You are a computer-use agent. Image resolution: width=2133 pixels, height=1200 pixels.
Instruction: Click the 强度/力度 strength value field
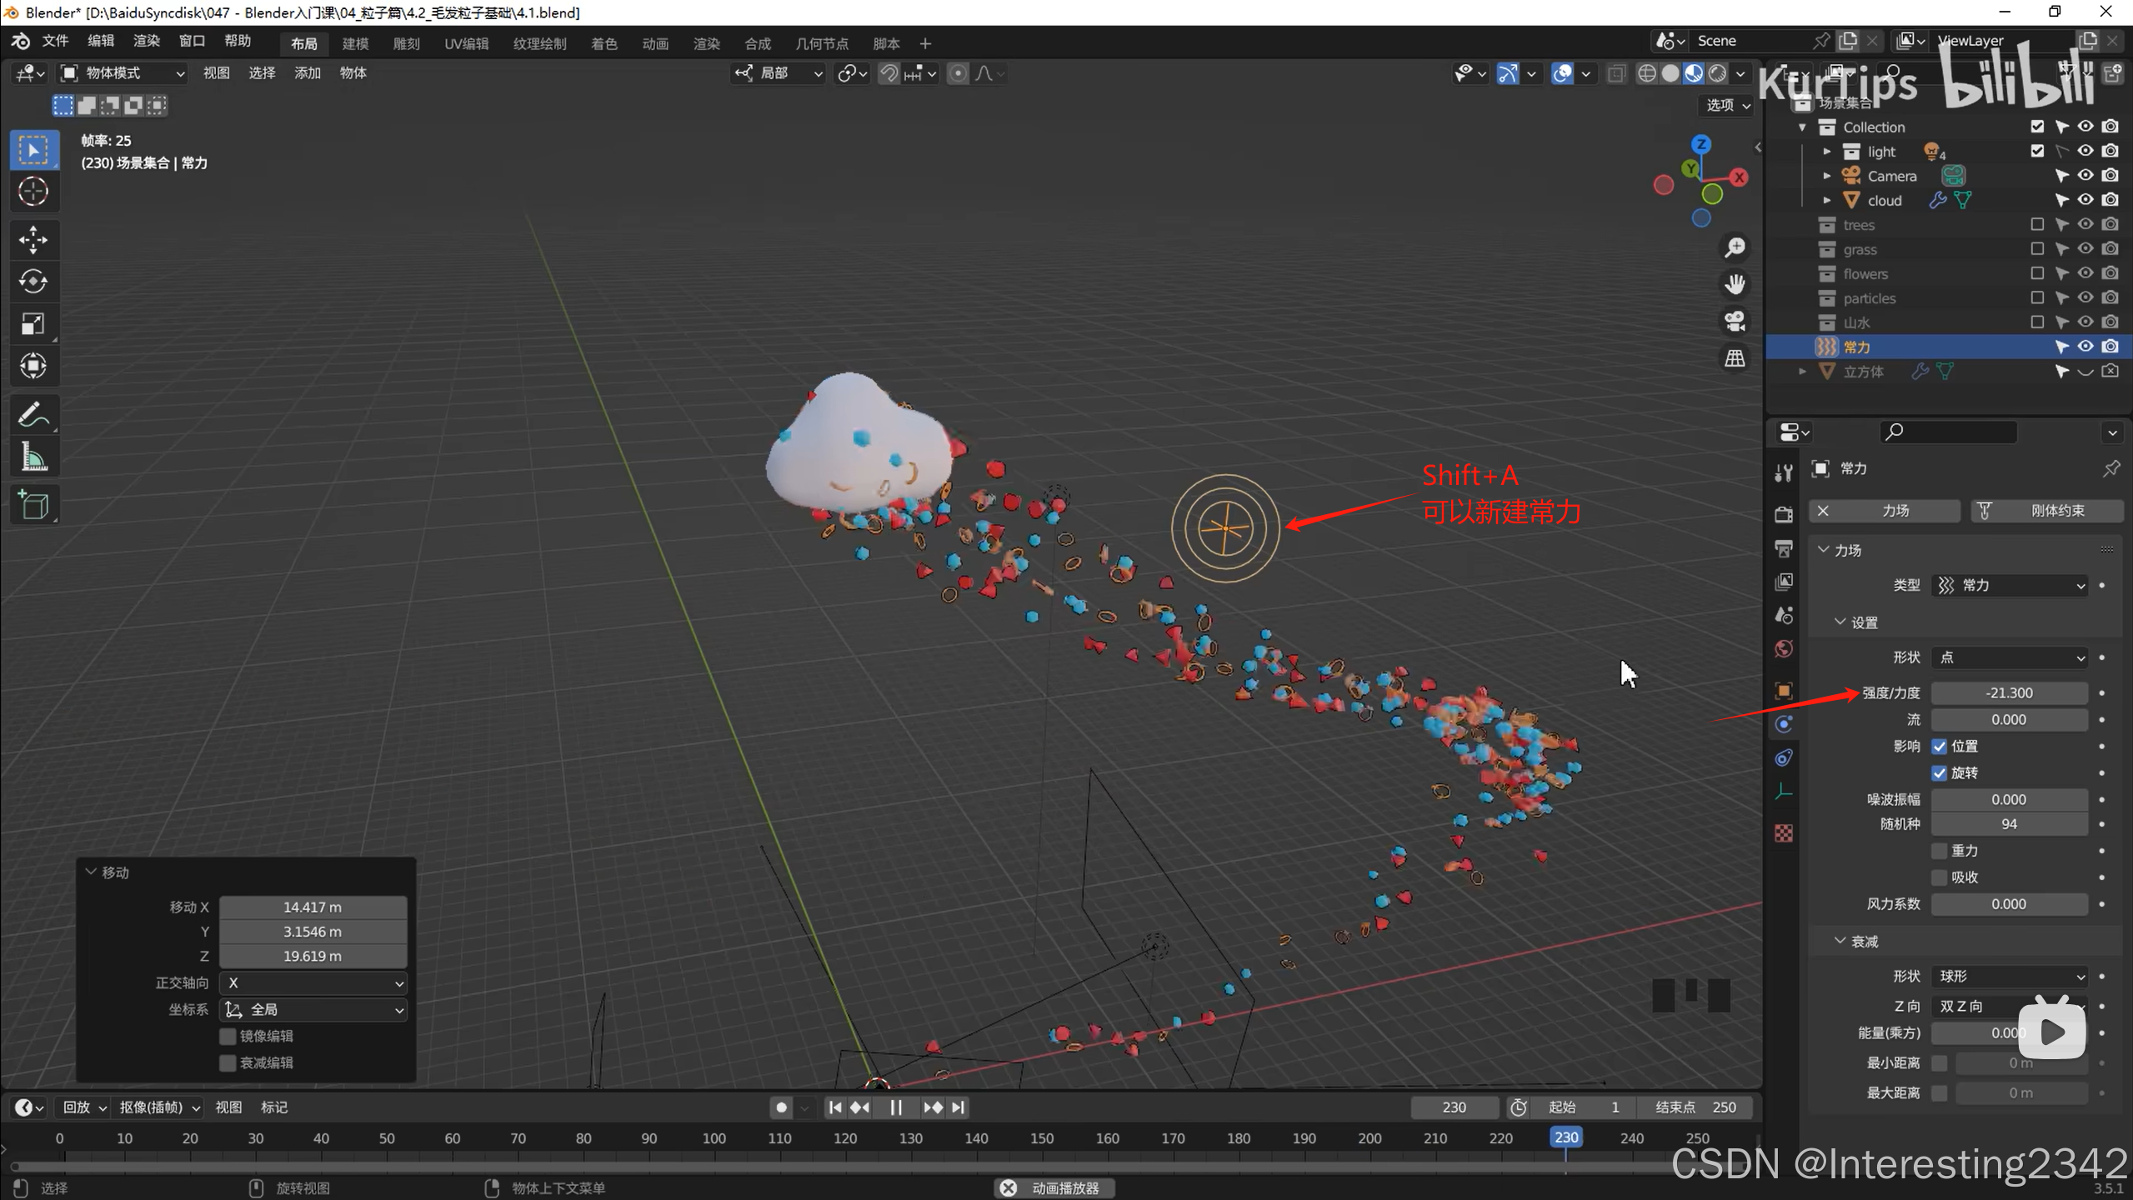(x=2009, y=692)
